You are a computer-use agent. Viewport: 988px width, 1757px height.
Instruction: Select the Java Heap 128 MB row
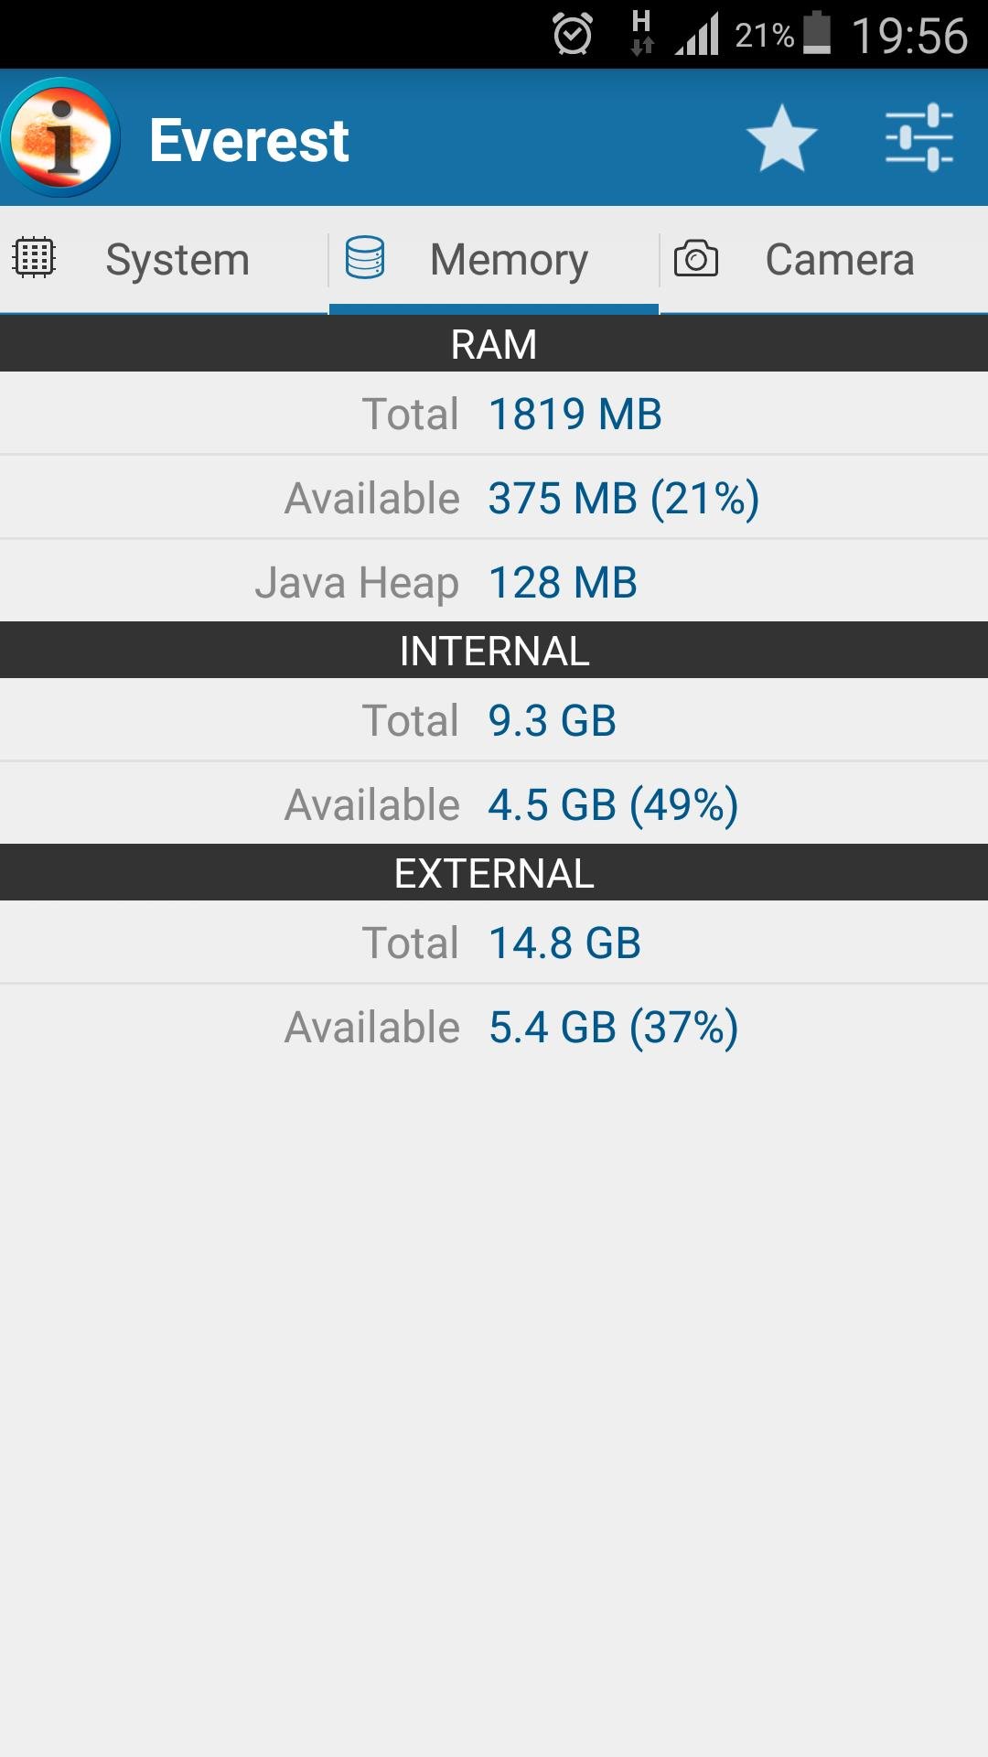point(494,582)
